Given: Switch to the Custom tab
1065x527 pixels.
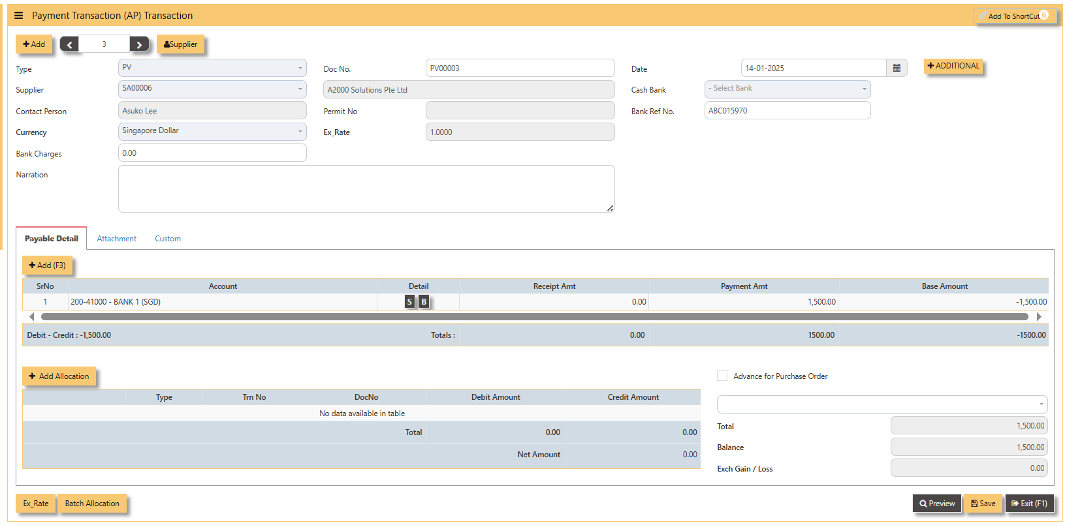Looking at the screenshot, I should (168, 239).
